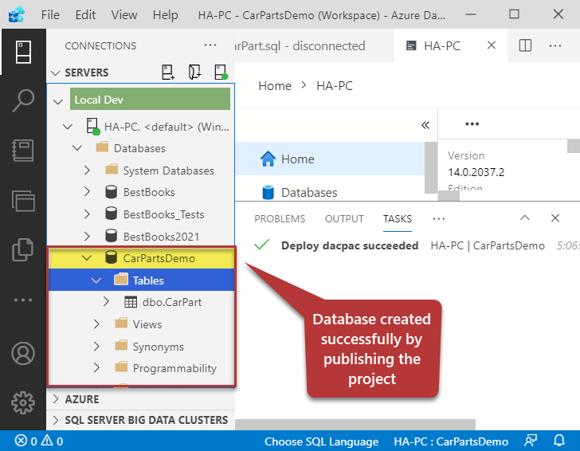This screenshot has width=580, height=451.
Task: Maximize the bottom panel with the caret
Action: (524, 218)
